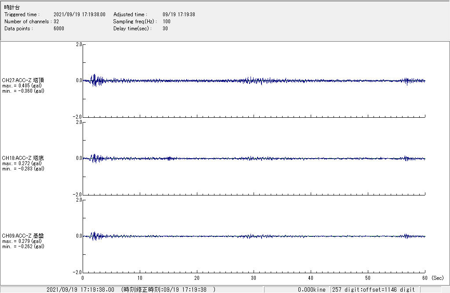Select the CH27:ACC-Z 塔頂 channel label

(23, 80)
